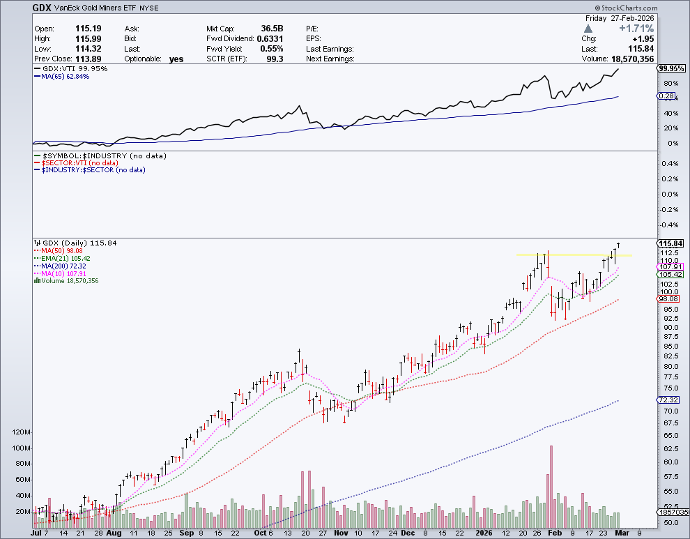Screen dimensions: 690x539
Task: Click the header Volume 18,570,356 value
Action: [632, 59]
